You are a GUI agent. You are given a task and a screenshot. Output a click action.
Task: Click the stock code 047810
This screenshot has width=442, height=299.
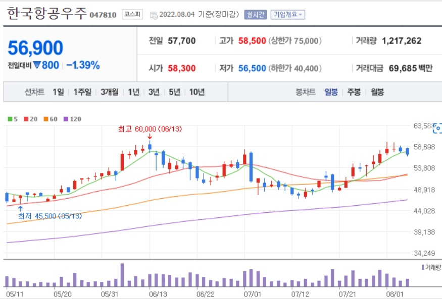[x=103, y=15]
